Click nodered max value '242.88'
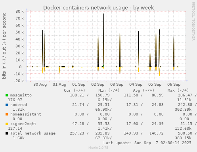 tap(185, 105)
